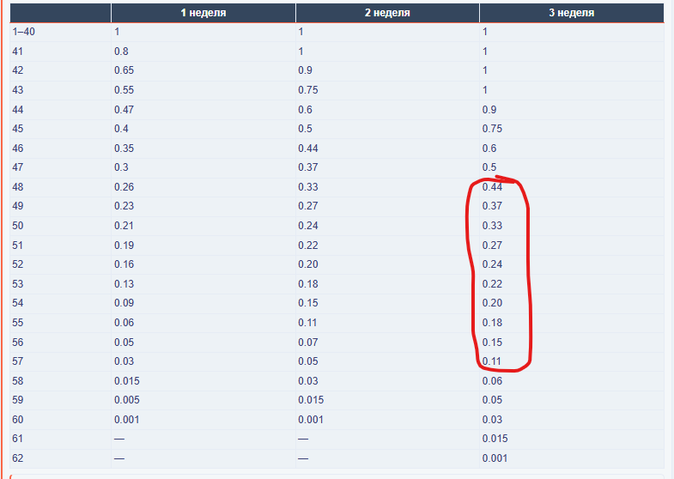Click 0.005 in row 59

126,400
